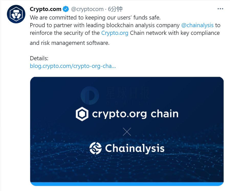The height and width of the screenshot is (191, 230).
Task: Click the Chainalysis wordmark in card
Action: pos(135,148)
